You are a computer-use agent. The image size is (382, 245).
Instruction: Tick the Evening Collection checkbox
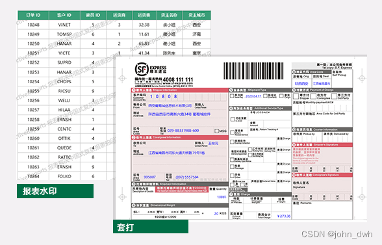(x=232, y=142)
